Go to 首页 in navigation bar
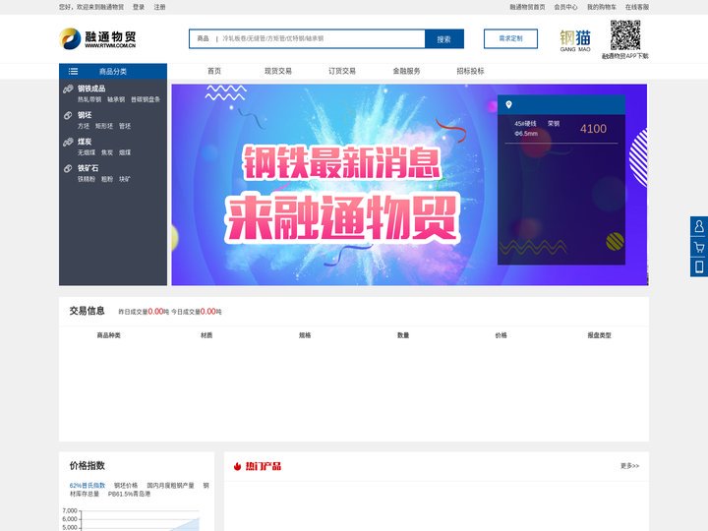Image resolution: width=708 pixels, height=531 pixels. (214, 72)
